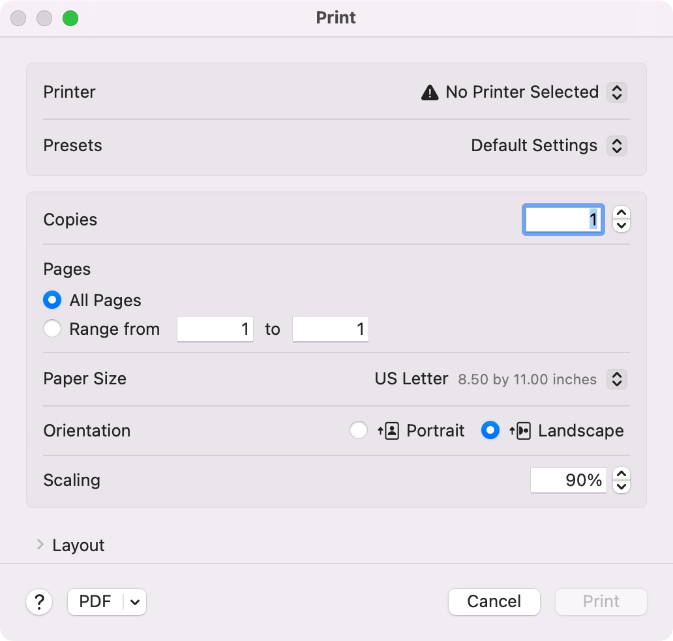
Task: Click the Cancel button
Action: point(494,602)
